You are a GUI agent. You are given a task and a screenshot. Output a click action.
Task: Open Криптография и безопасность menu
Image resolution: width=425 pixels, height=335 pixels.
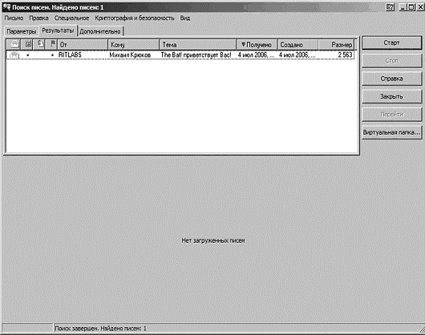click(x=135, y=18)
